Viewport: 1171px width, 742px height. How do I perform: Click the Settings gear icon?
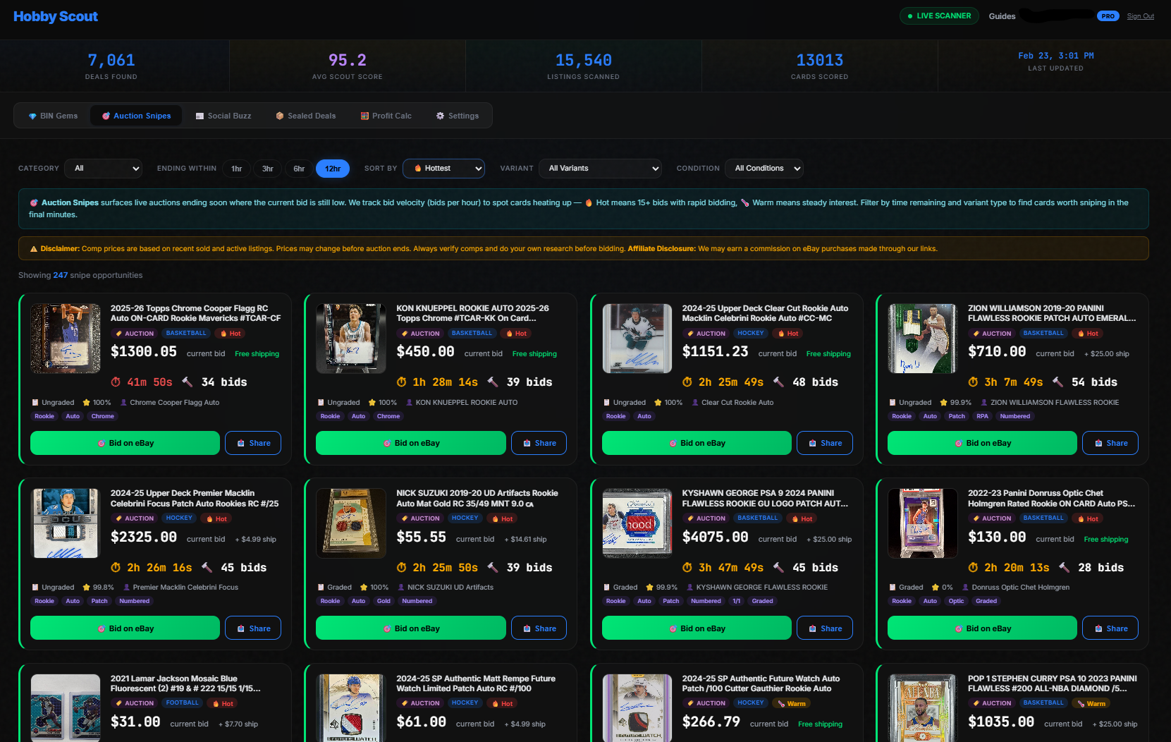tap(441, 116)
